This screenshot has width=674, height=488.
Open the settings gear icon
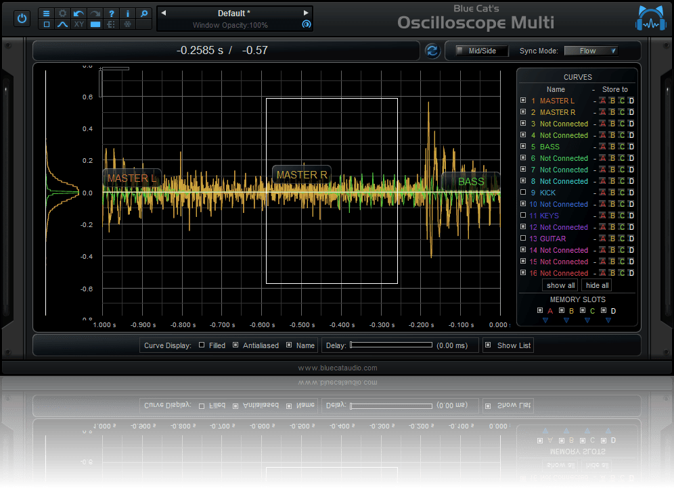tap(62, 14)
